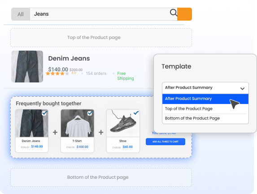Click the Free Shipping label
Screen dimensions: 257x194
coord(126,76)
